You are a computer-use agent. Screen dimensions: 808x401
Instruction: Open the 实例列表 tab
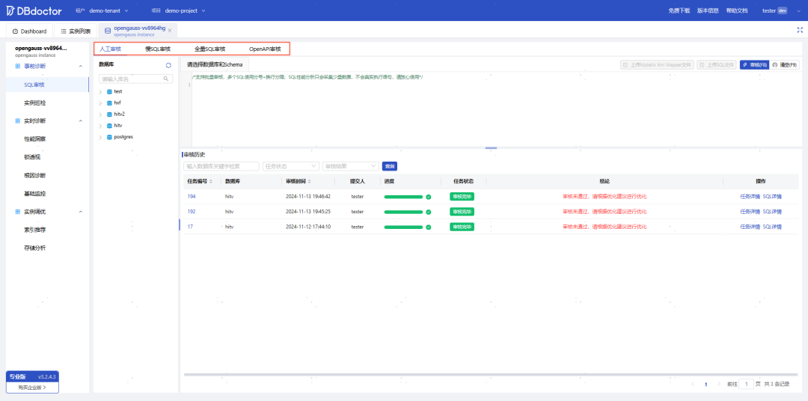[76, 31]
